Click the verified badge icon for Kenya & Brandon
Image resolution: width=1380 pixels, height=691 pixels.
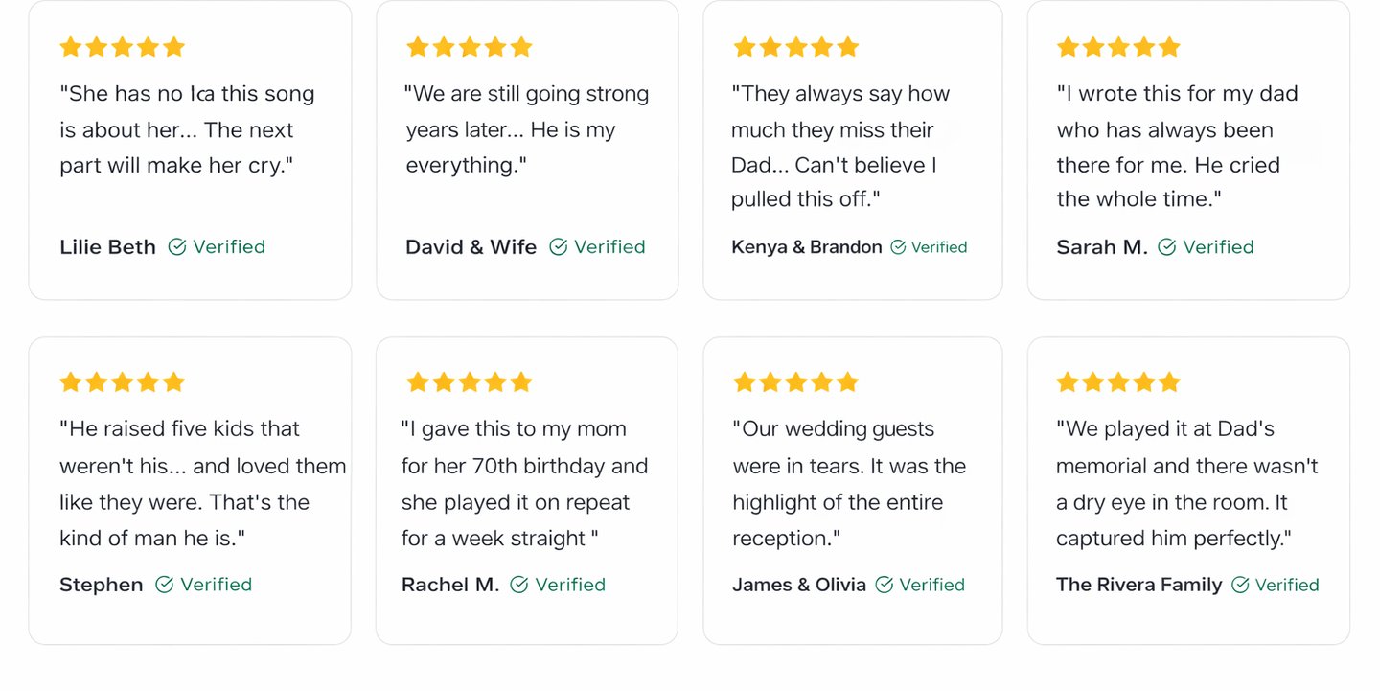tap(898, 247)
